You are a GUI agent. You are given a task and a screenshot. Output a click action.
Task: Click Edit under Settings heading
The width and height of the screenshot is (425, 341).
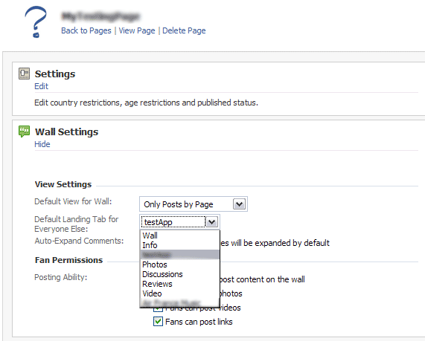tap(41, 86)
